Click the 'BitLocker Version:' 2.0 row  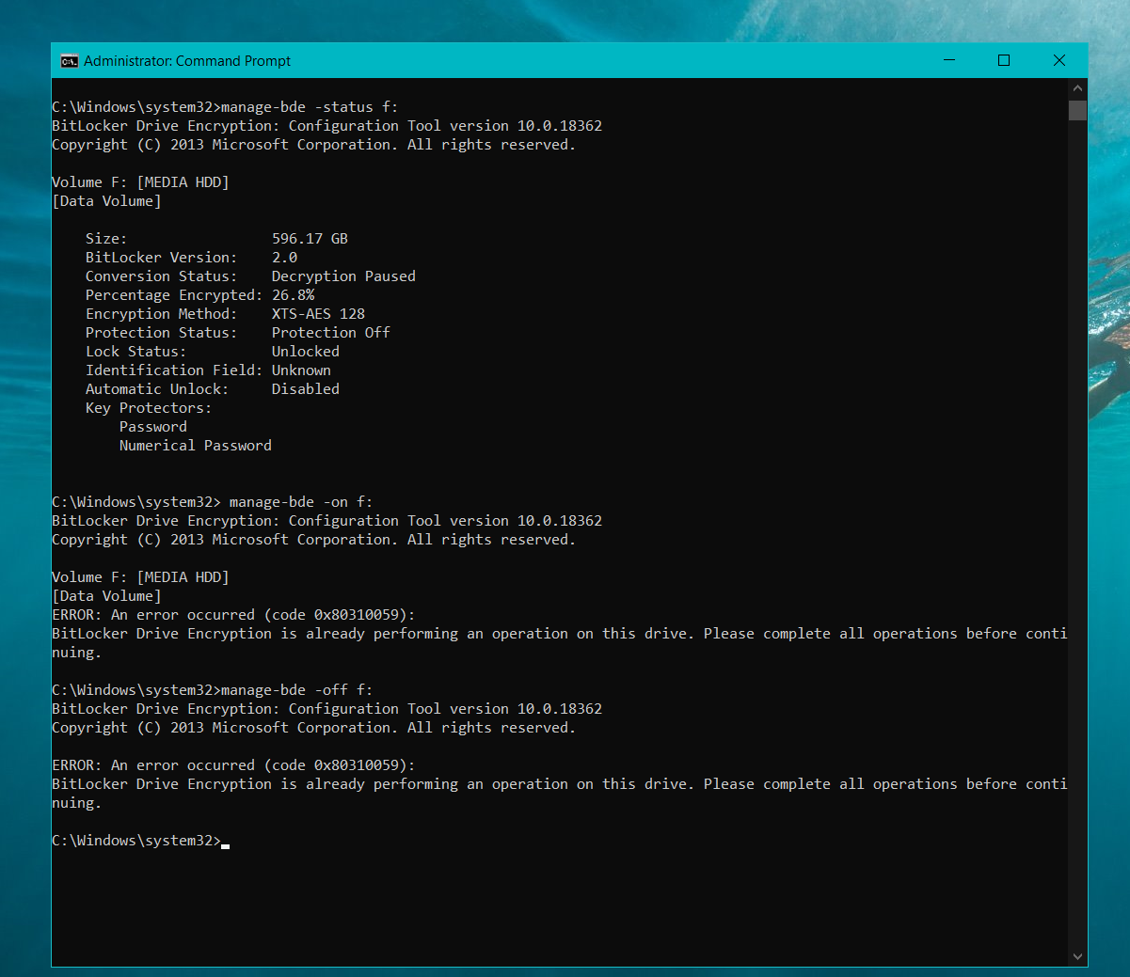(x=191, y=258)
